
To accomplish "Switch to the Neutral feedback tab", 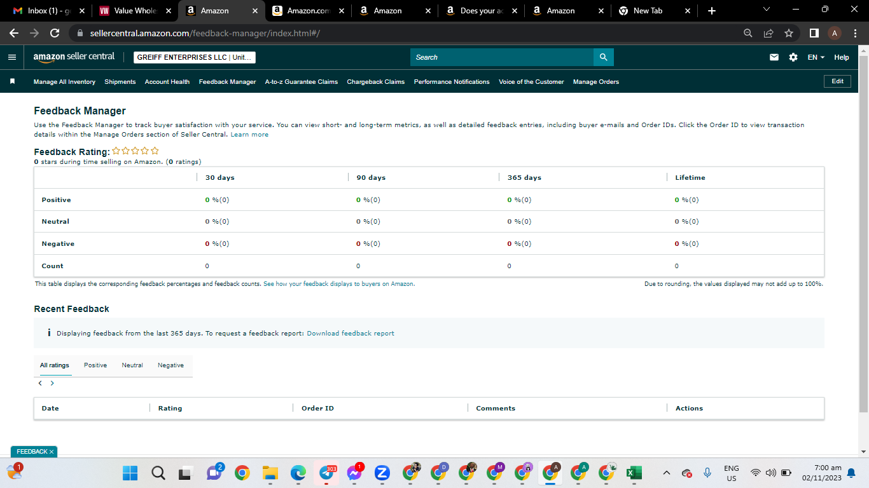I will point(132,365).
